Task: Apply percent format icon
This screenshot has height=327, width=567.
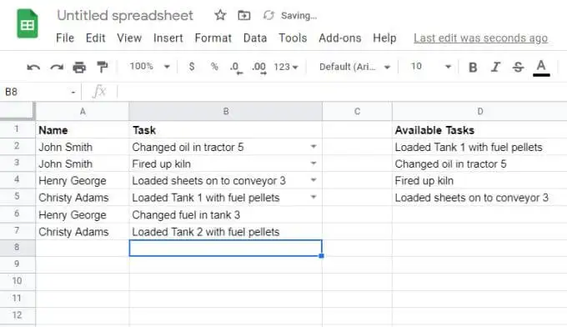Action: coord(214,67)
